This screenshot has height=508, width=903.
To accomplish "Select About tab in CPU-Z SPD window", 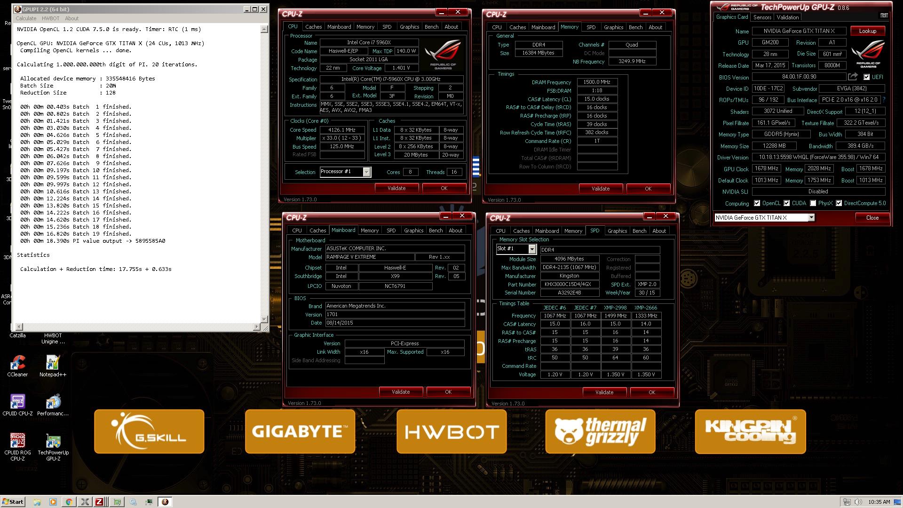I will pos(659,231).
